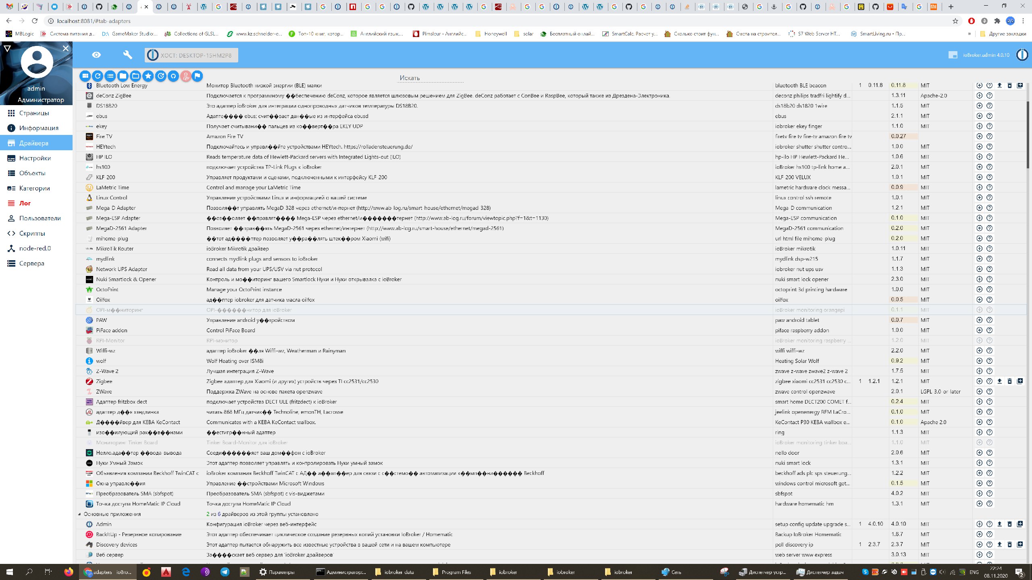
Task: Open the Лог sidebar tab
Action: coord(36,203)
